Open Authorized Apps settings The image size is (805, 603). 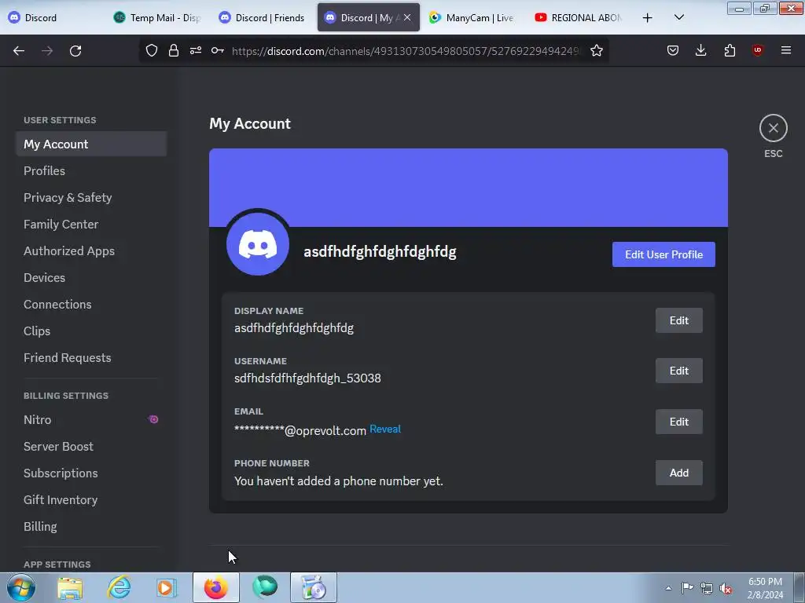91,250
